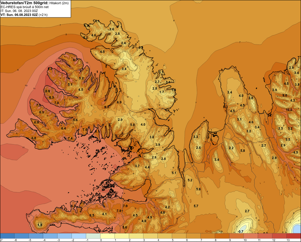
Task: Click the '(+2 h)' forecast offset text
Action: pyautogui.click(x=43, y=15)
